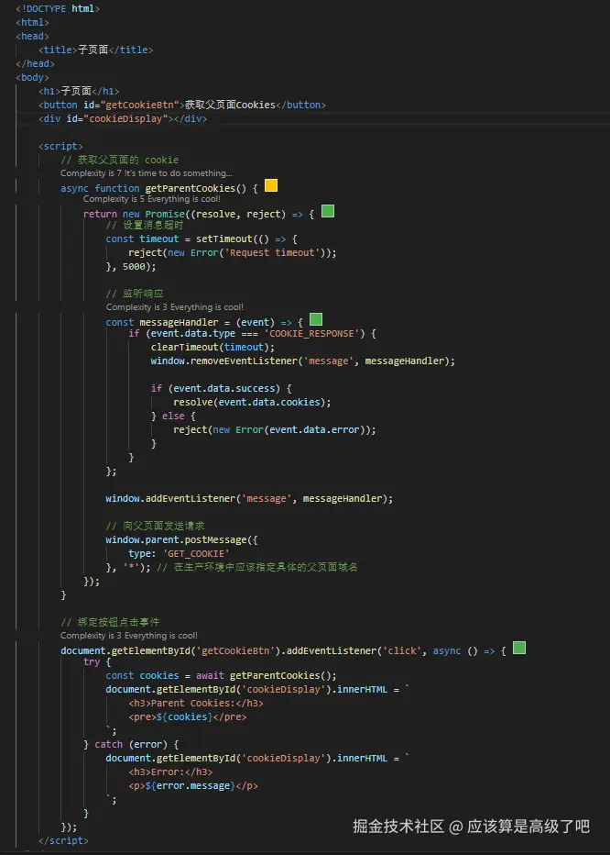Image resolution: width=610 pixels, height=855 pixels.
Task: Click the green marker after new Promise line
Action: (x=328, y=212)
